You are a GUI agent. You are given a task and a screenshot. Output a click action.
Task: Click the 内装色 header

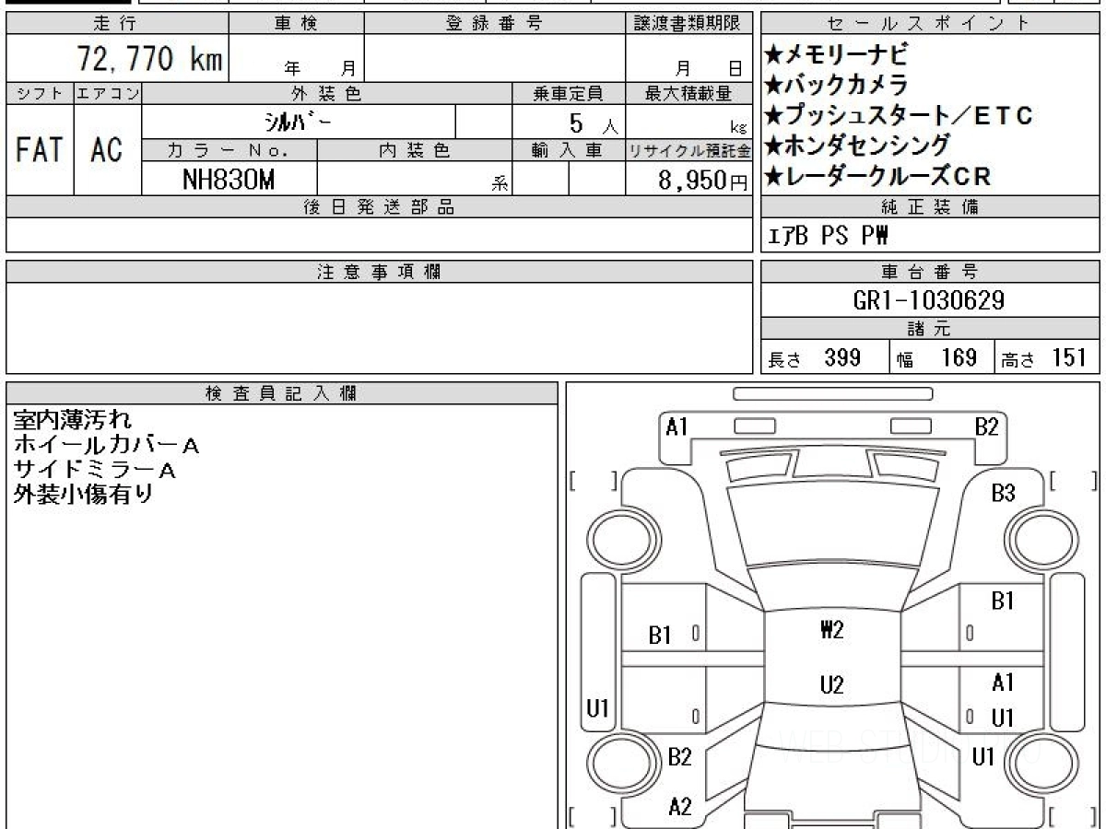point(414,150)
